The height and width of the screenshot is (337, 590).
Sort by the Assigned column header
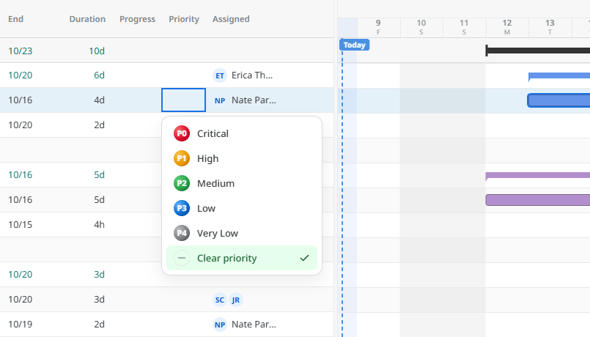pyautogui.click(x=231, y=19)
